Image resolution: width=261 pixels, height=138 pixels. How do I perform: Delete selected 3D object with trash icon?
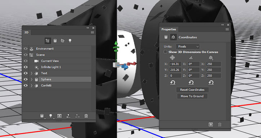pyautogui.click(x=86, y=116)
